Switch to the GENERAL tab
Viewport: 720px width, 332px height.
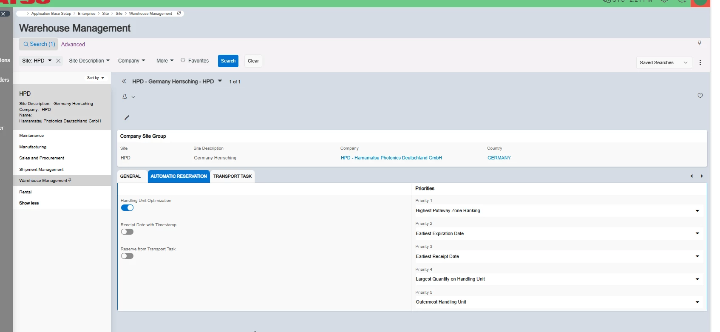click(x=130, y=176)
